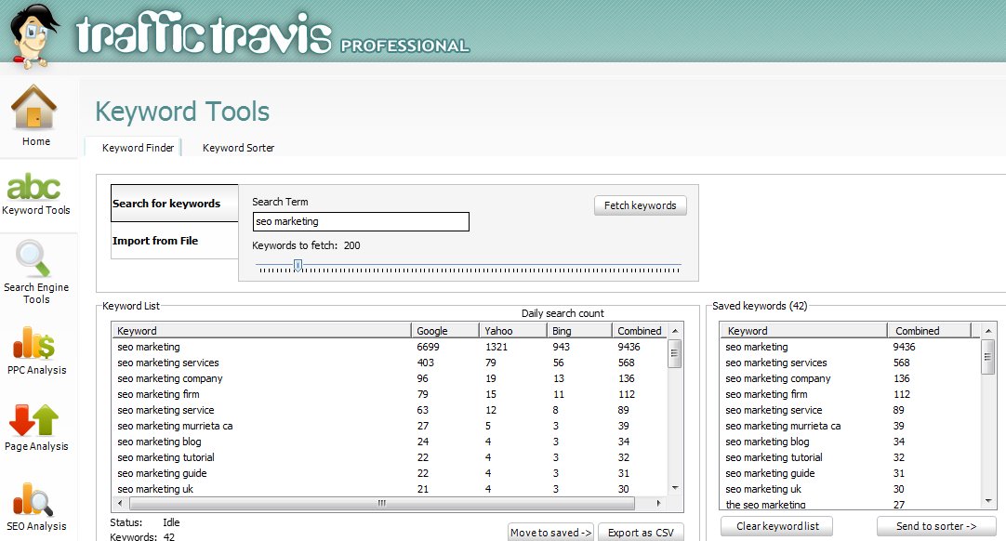1006x541 pixels.
Task: Open the Home section icon
Action: (35, 110)
